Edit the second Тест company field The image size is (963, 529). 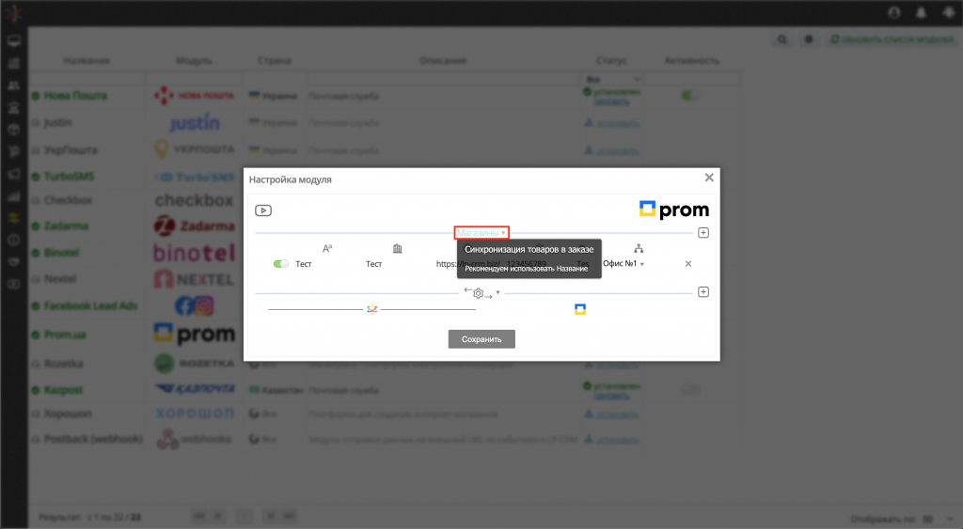(x=373, y=264)
